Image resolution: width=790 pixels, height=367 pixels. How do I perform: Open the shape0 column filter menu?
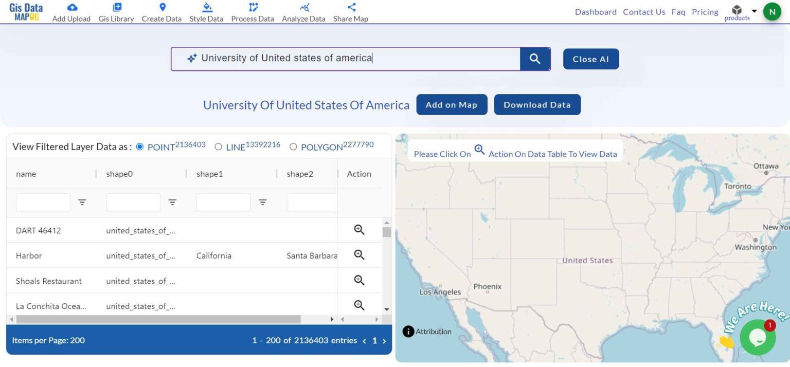click(172, 203)
